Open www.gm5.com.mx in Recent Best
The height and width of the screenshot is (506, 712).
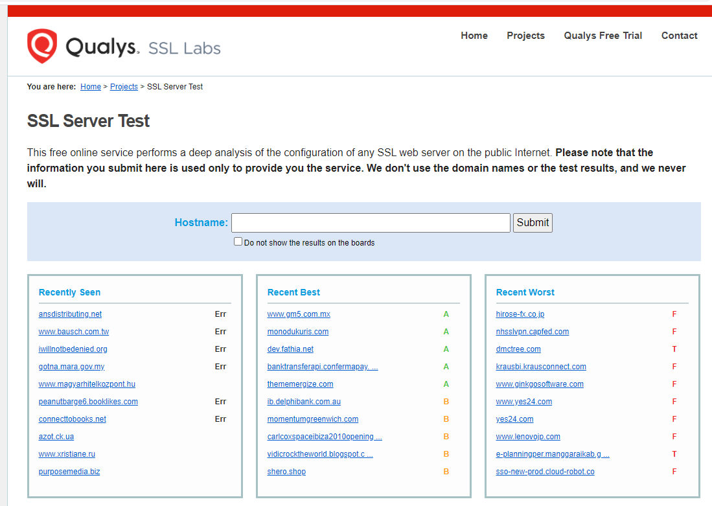[x=298, y=314]
